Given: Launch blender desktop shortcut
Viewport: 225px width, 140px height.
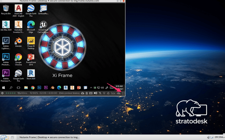Looking at the screenshot, I should 18,42.
